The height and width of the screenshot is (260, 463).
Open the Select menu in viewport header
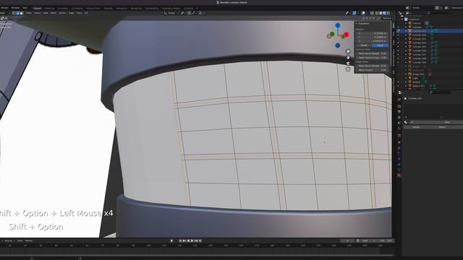click(x=38, y=13)
